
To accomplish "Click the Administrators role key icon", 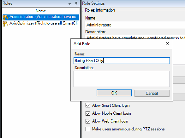I will tap(5, 17).
